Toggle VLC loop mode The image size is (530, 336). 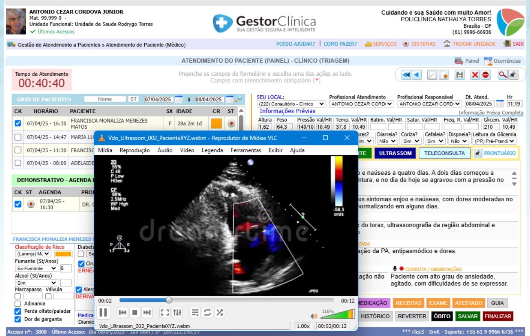coord(208,312)
